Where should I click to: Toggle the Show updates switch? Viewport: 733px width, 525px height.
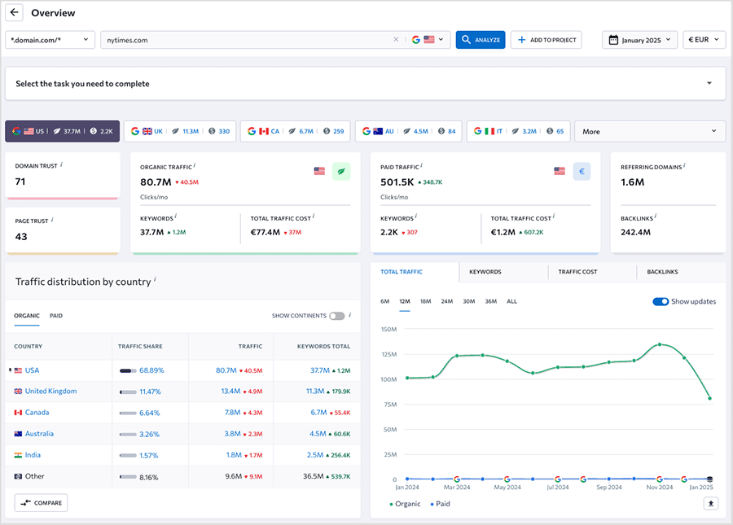661,302
